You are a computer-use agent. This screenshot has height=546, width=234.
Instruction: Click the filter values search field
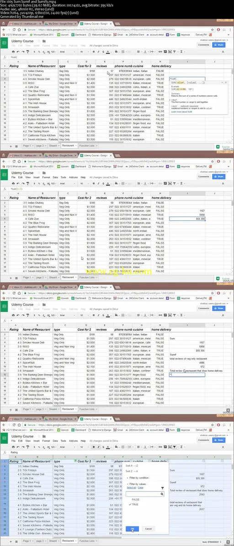(x=145, y=494)
